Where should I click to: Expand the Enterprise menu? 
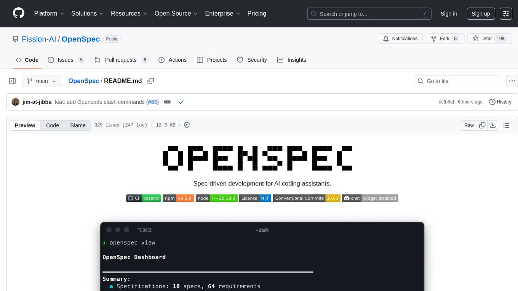[223, 13]
